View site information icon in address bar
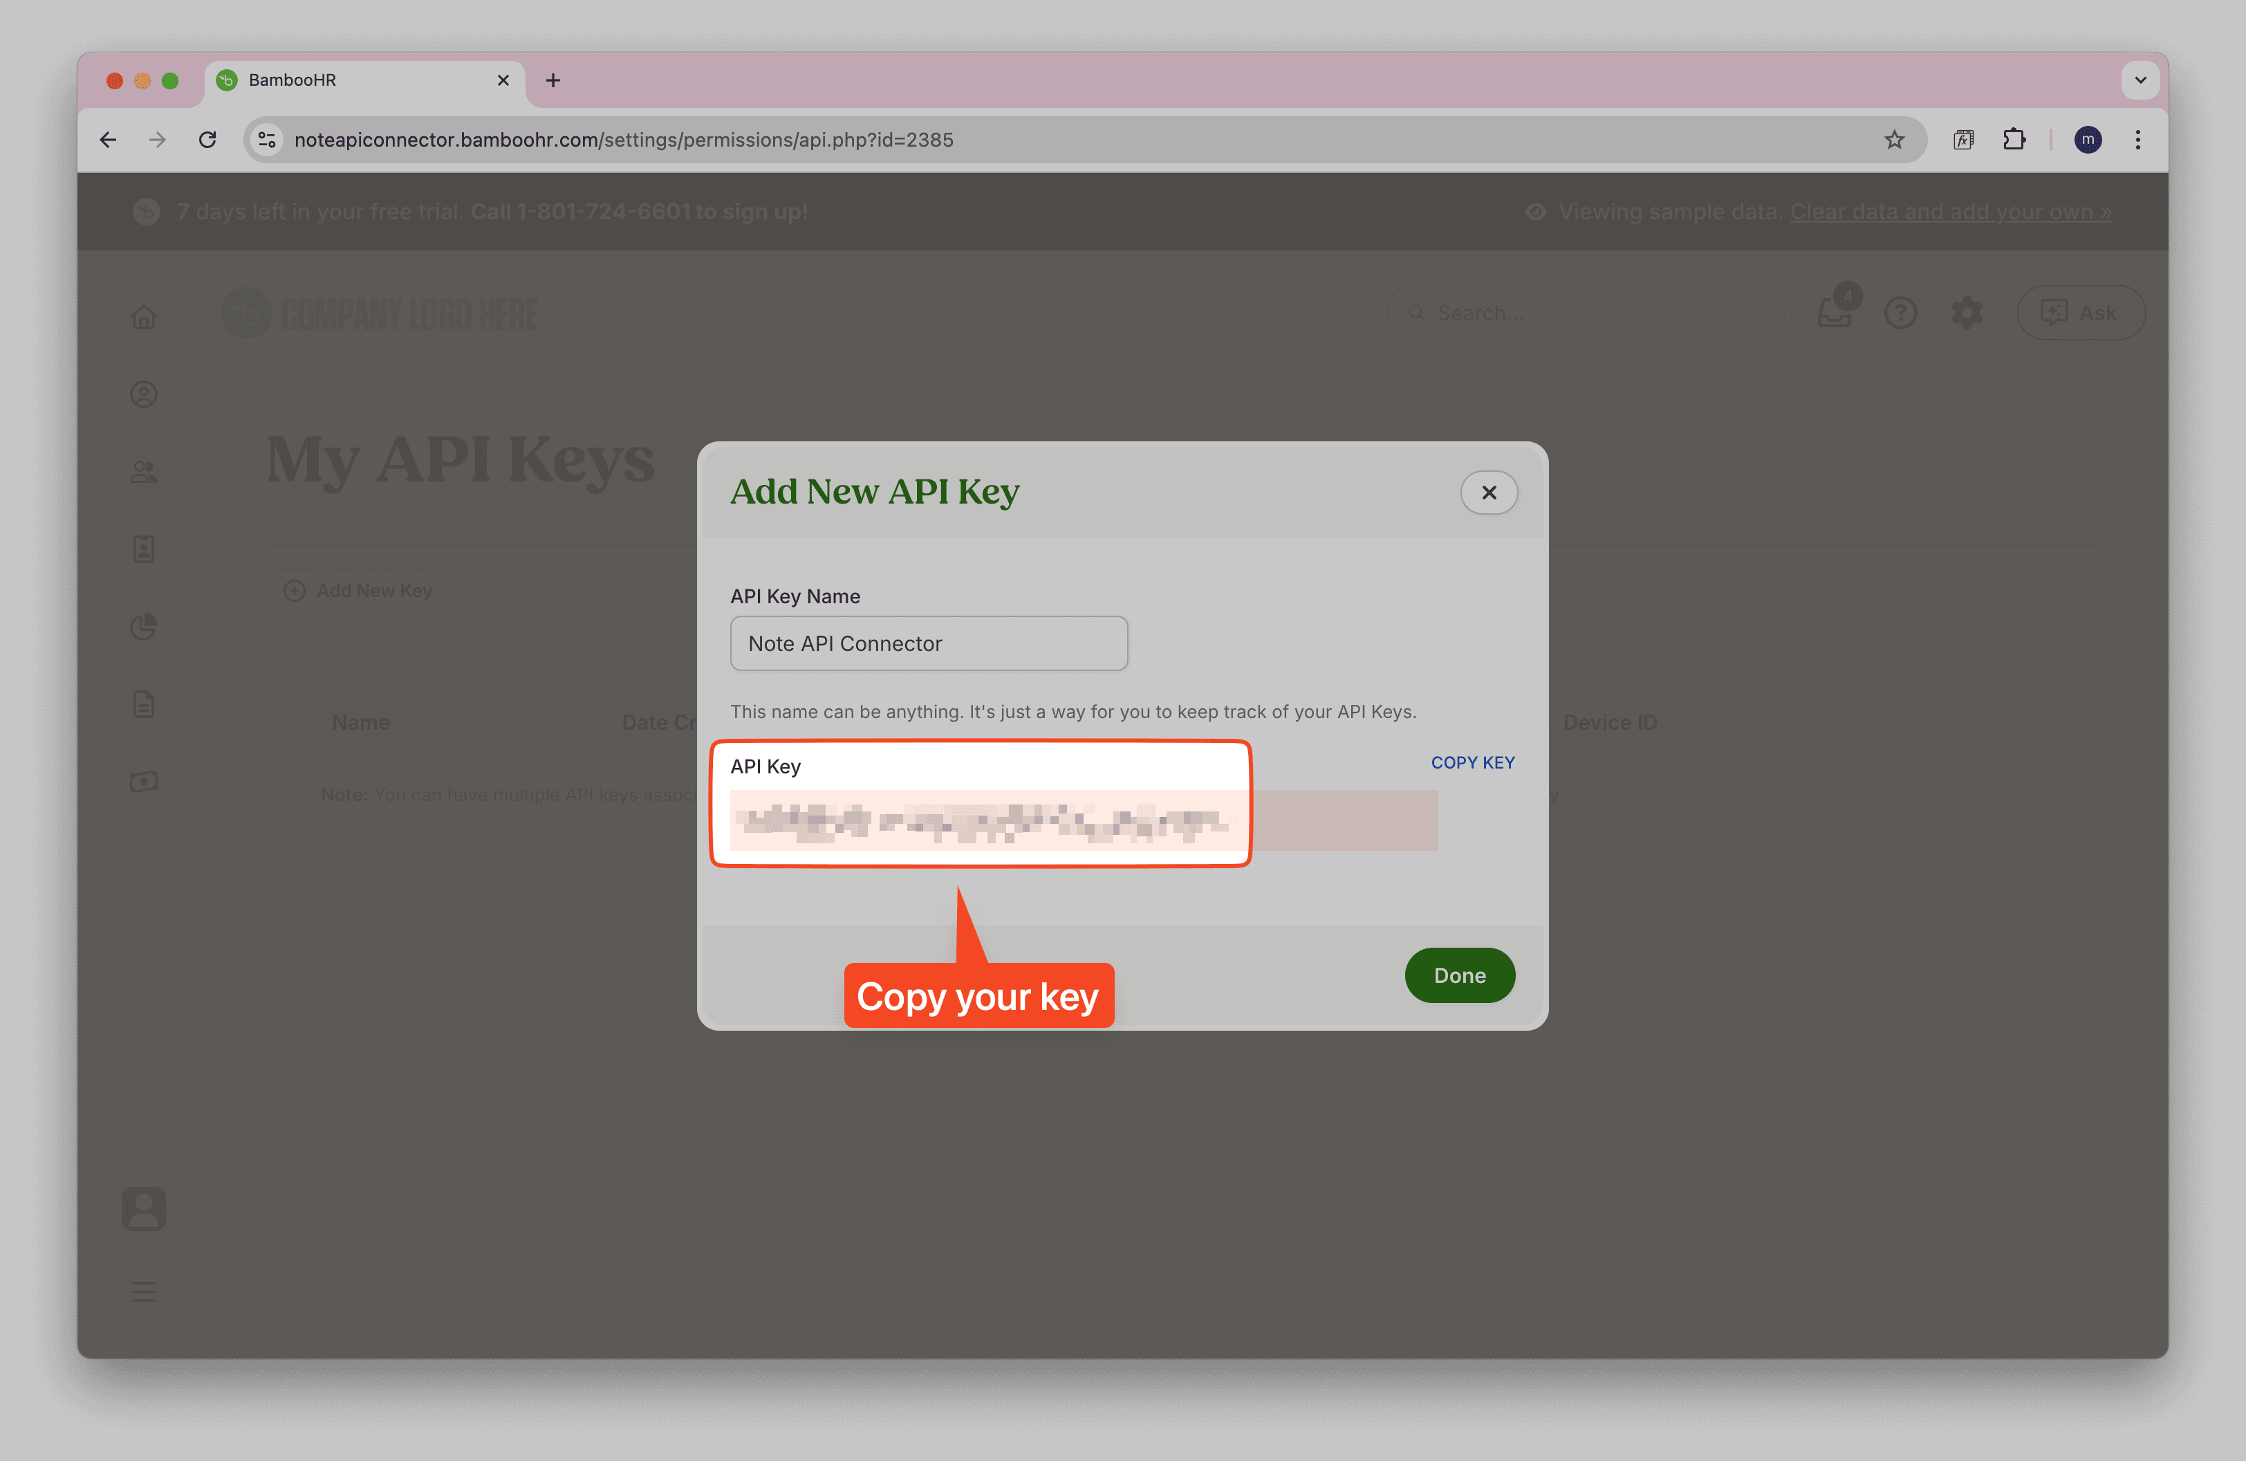 click(267, 140)
